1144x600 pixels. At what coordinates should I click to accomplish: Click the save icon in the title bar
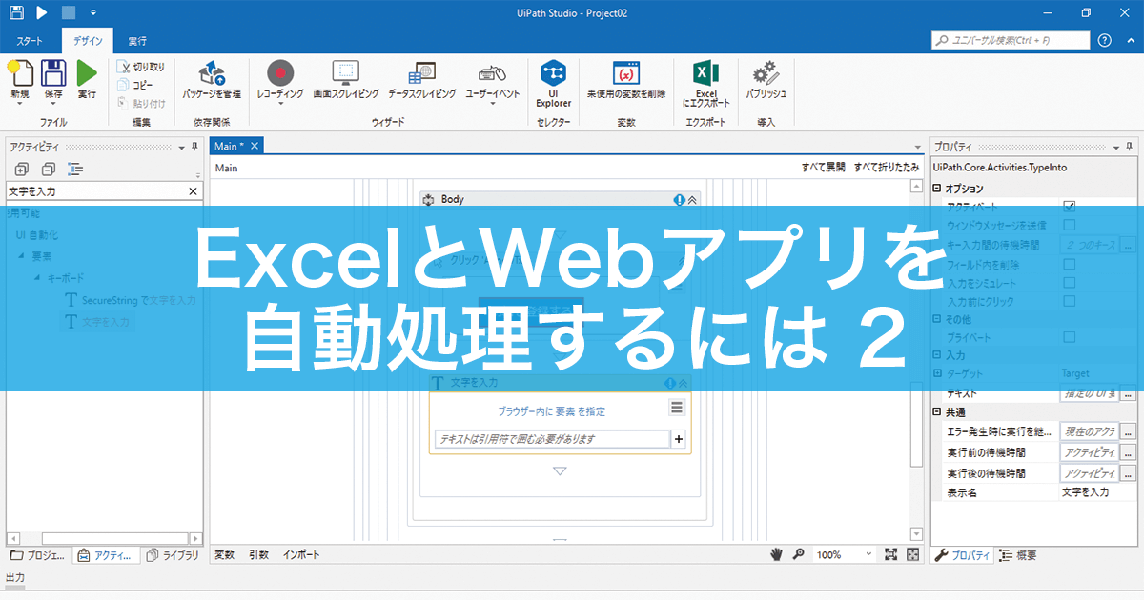point(16,12)
